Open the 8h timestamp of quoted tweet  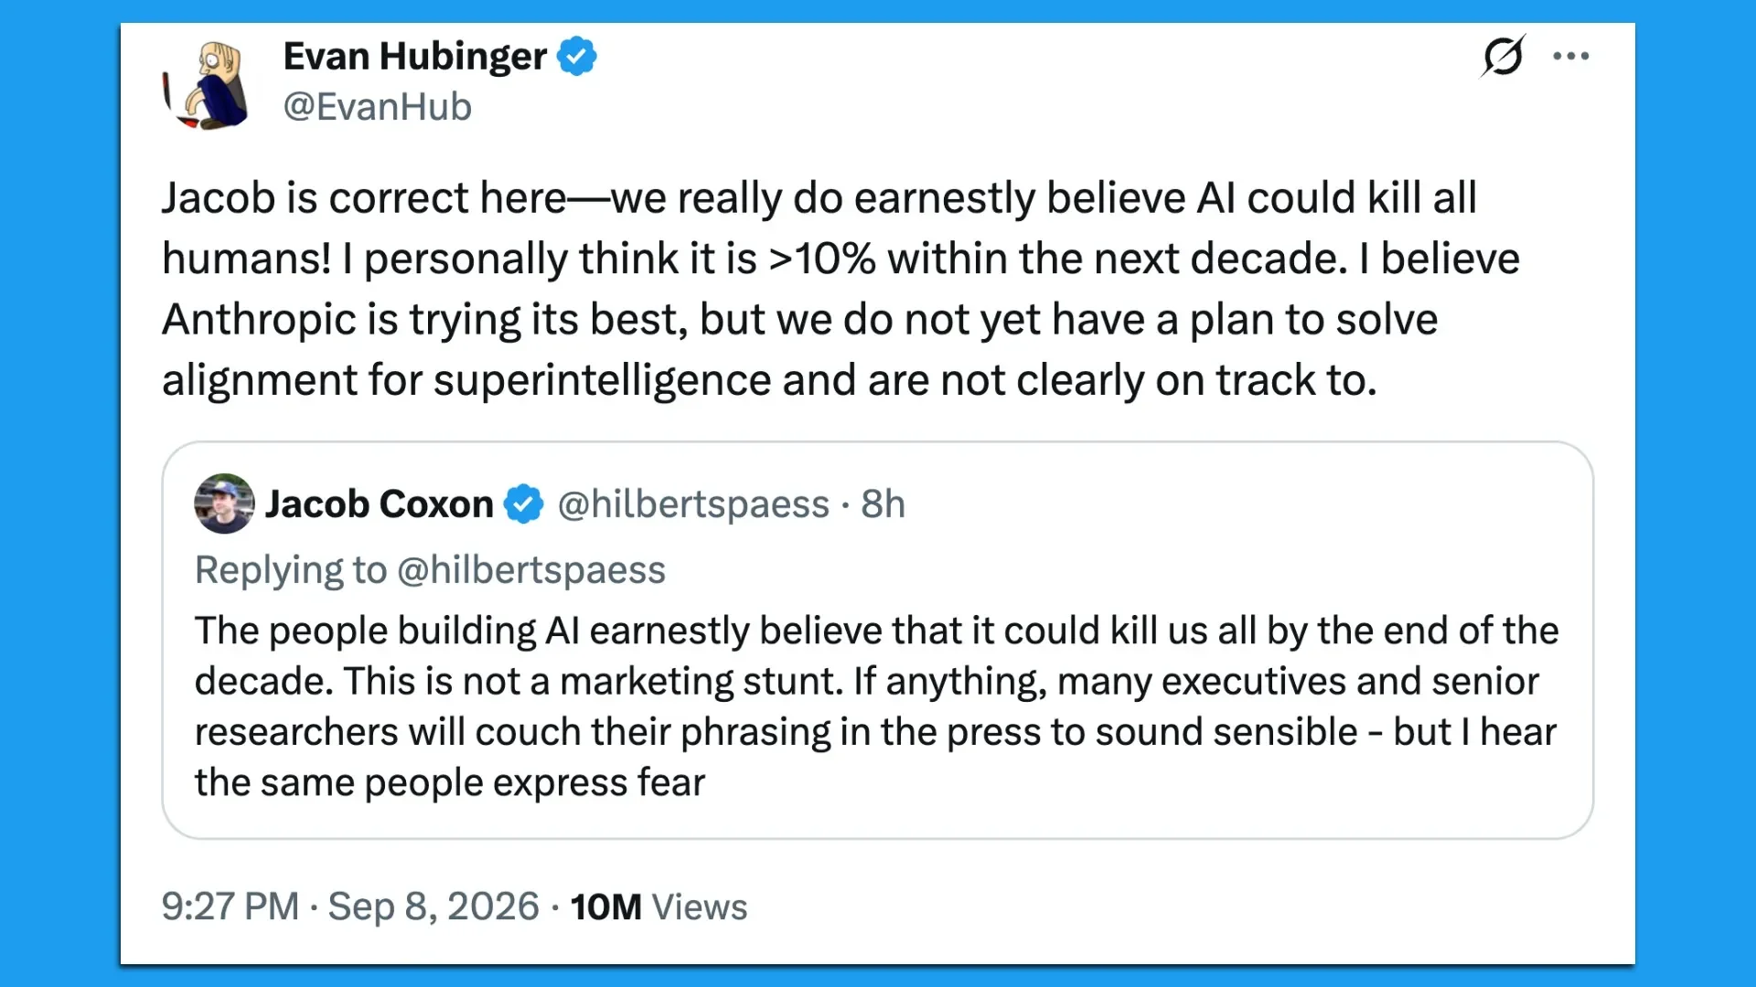883,504
